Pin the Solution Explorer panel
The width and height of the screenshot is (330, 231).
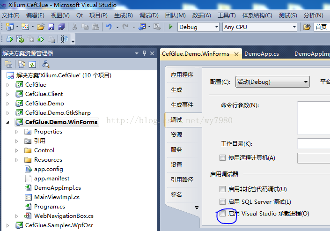click(144, 53)
